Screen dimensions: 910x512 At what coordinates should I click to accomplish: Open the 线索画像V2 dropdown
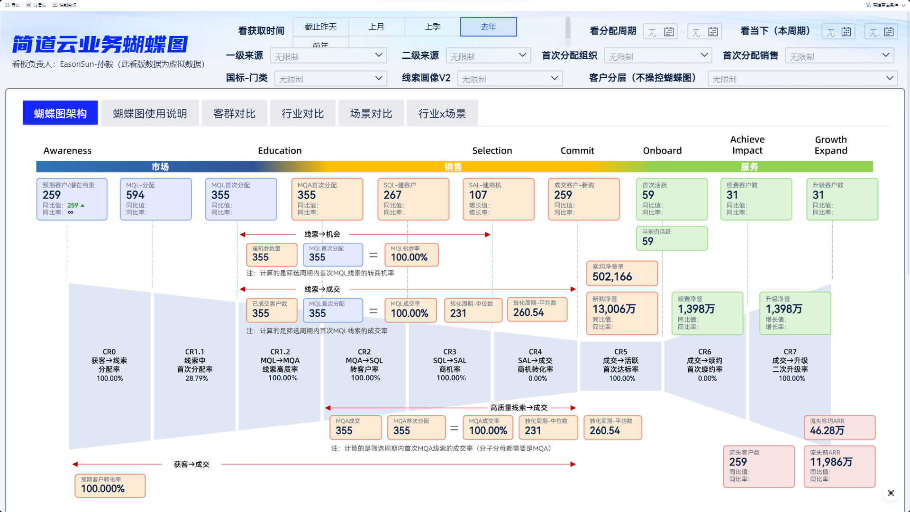coord(510,79)
